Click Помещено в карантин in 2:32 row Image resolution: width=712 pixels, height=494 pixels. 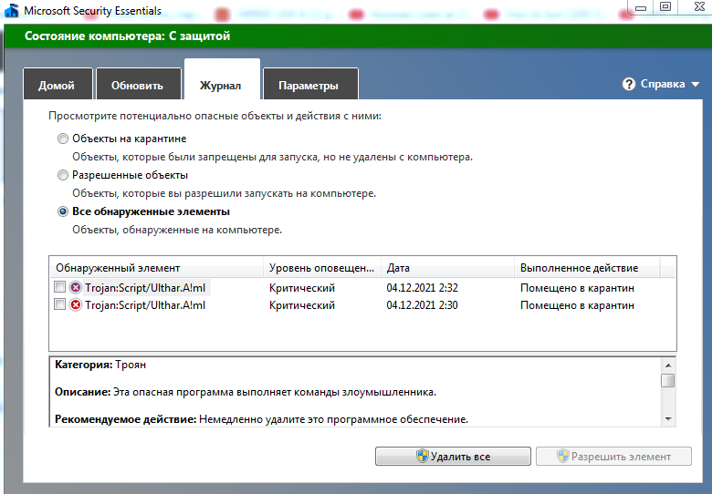click(x=577, y=288)
